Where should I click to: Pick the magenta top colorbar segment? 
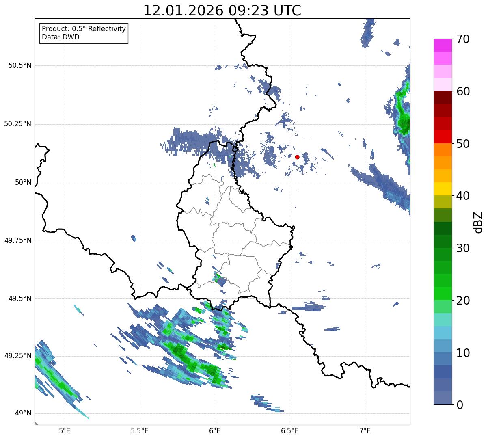click(443, 45)
